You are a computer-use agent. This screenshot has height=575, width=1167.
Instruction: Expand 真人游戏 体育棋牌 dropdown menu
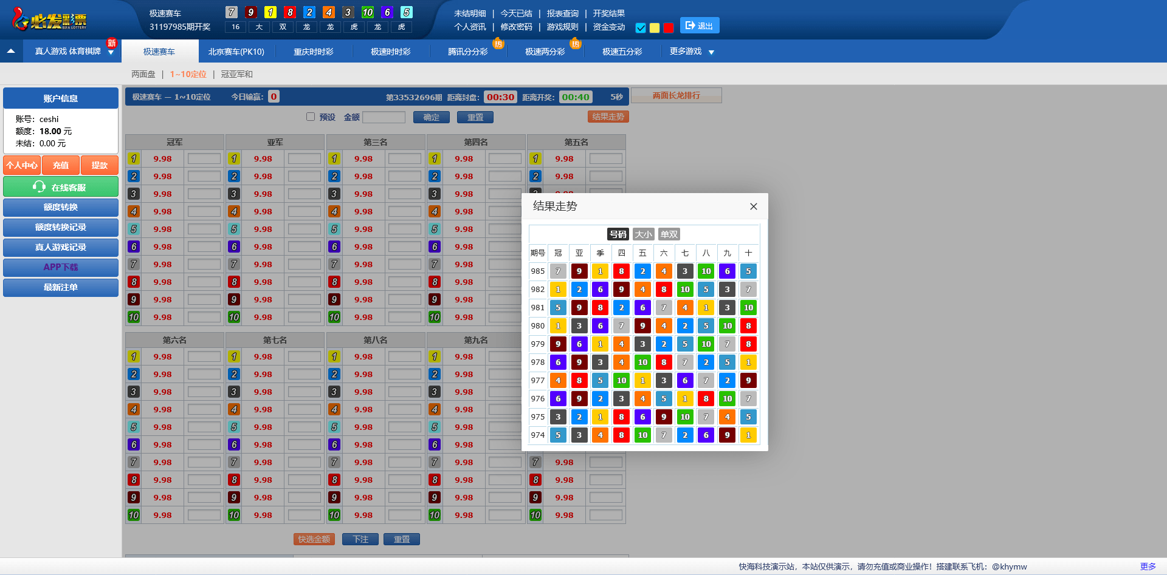[x=73, y=52]
